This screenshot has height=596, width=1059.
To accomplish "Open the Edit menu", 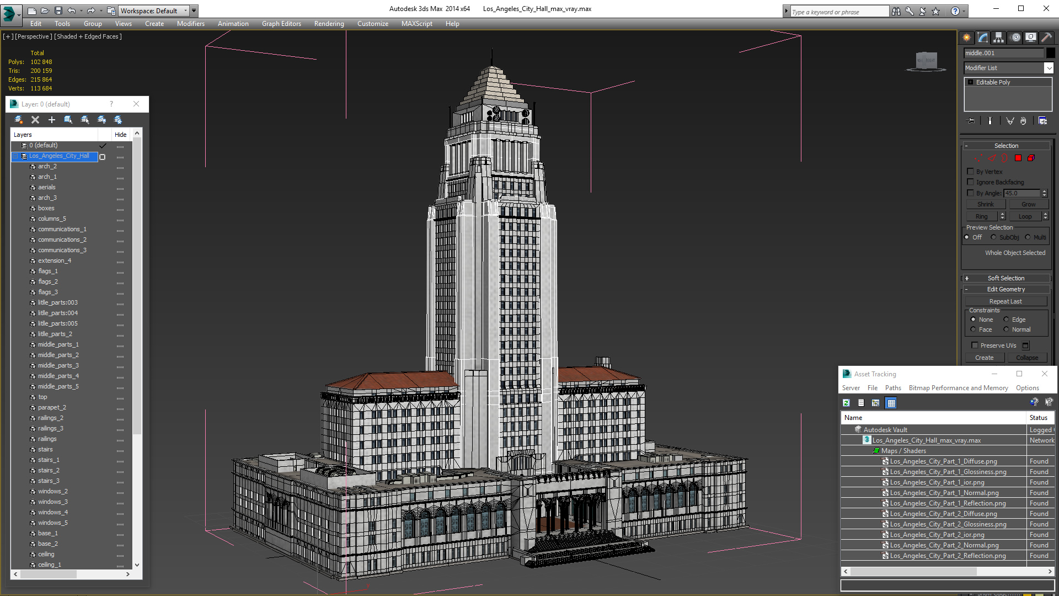I will pyautogui.click(x=36, y=24).
